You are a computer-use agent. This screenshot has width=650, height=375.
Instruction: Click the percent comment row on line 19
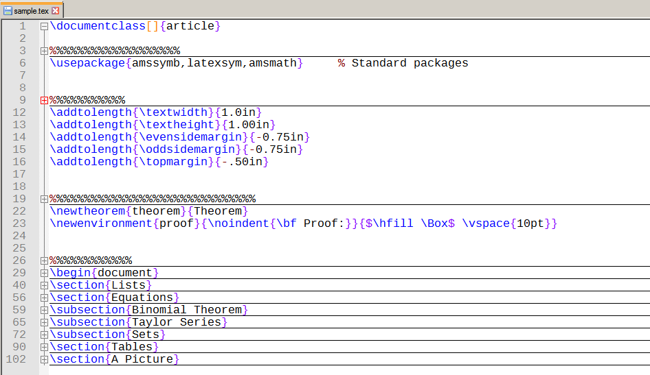click(153, 199)
